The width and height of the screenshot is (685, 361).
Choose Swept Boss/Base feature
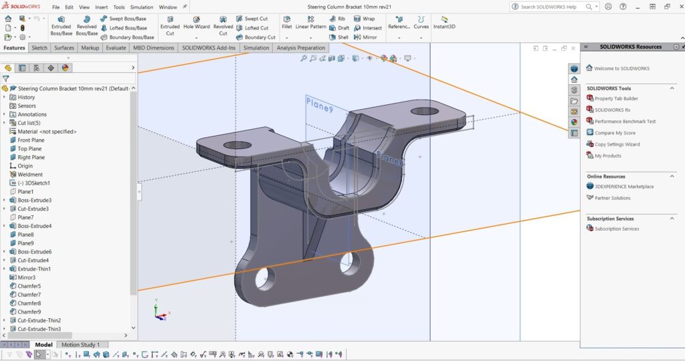[123, 19]
